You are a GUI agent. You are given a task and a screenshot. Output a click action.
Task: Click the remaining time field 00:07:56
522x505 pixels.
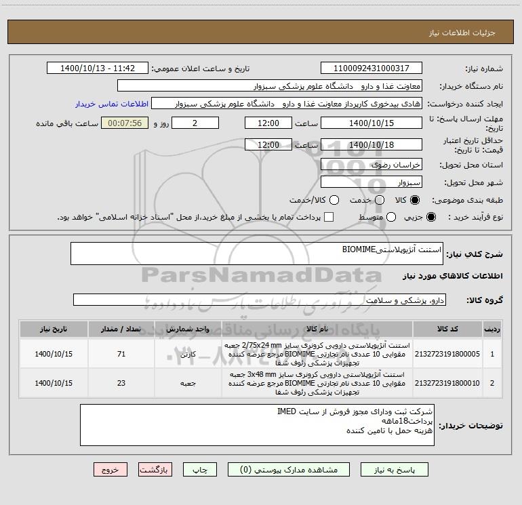[x=125, y=123]
